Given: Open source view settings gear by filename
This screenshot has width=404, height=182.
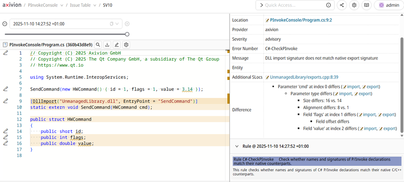Looking at the screenshot, I should tap(126, 45).
